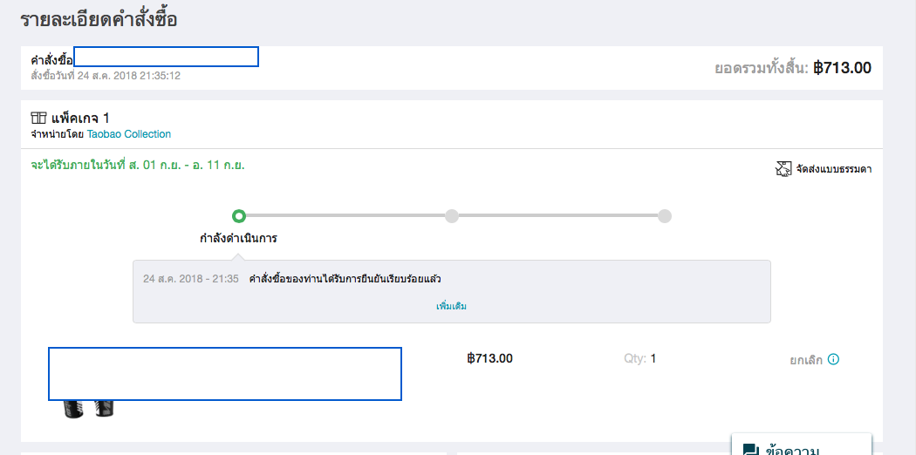Image resolution: width=916 pixels, height=455 pixels.
Task: Open the Taobao Collection seller link
Action: tap(129, 134)
